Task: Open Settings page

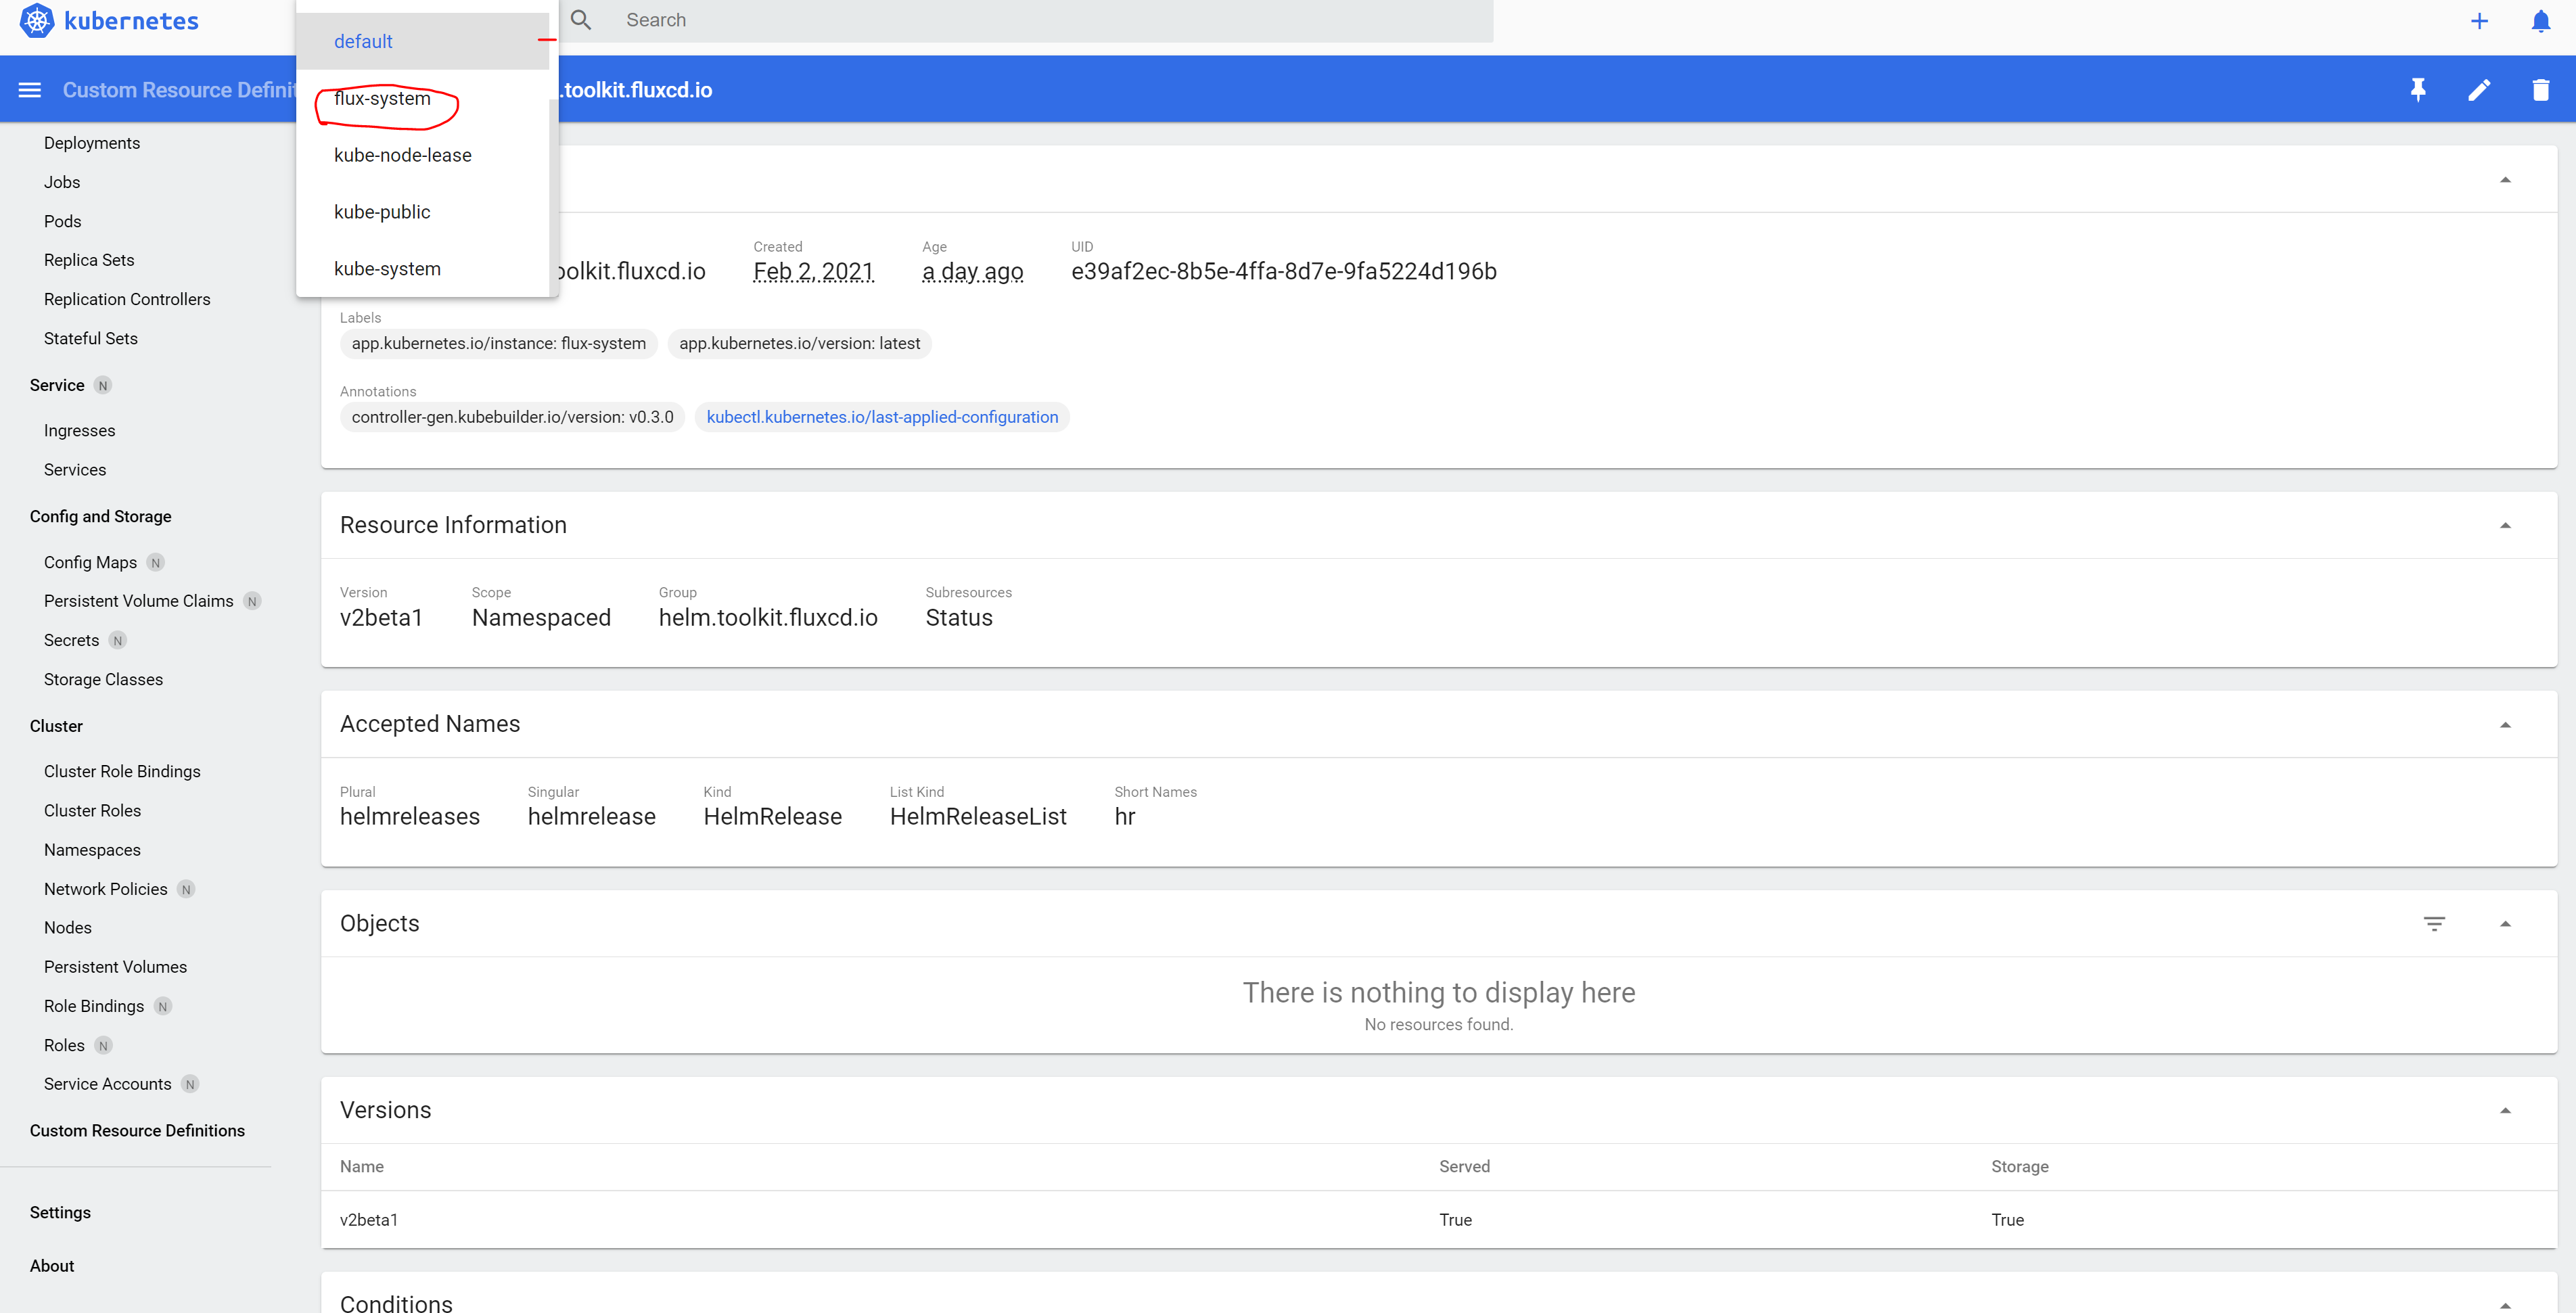Action: click(x=60, y=1212)
